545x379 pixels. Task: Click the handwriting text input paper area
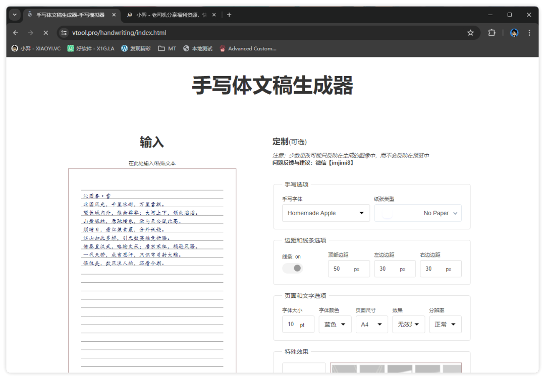tap(152, 302)
